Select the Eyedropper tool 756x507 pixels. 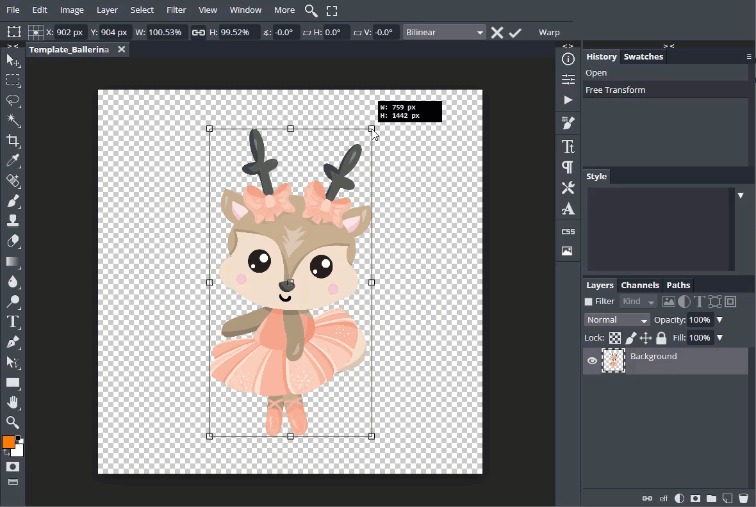[x=13, y=161]
